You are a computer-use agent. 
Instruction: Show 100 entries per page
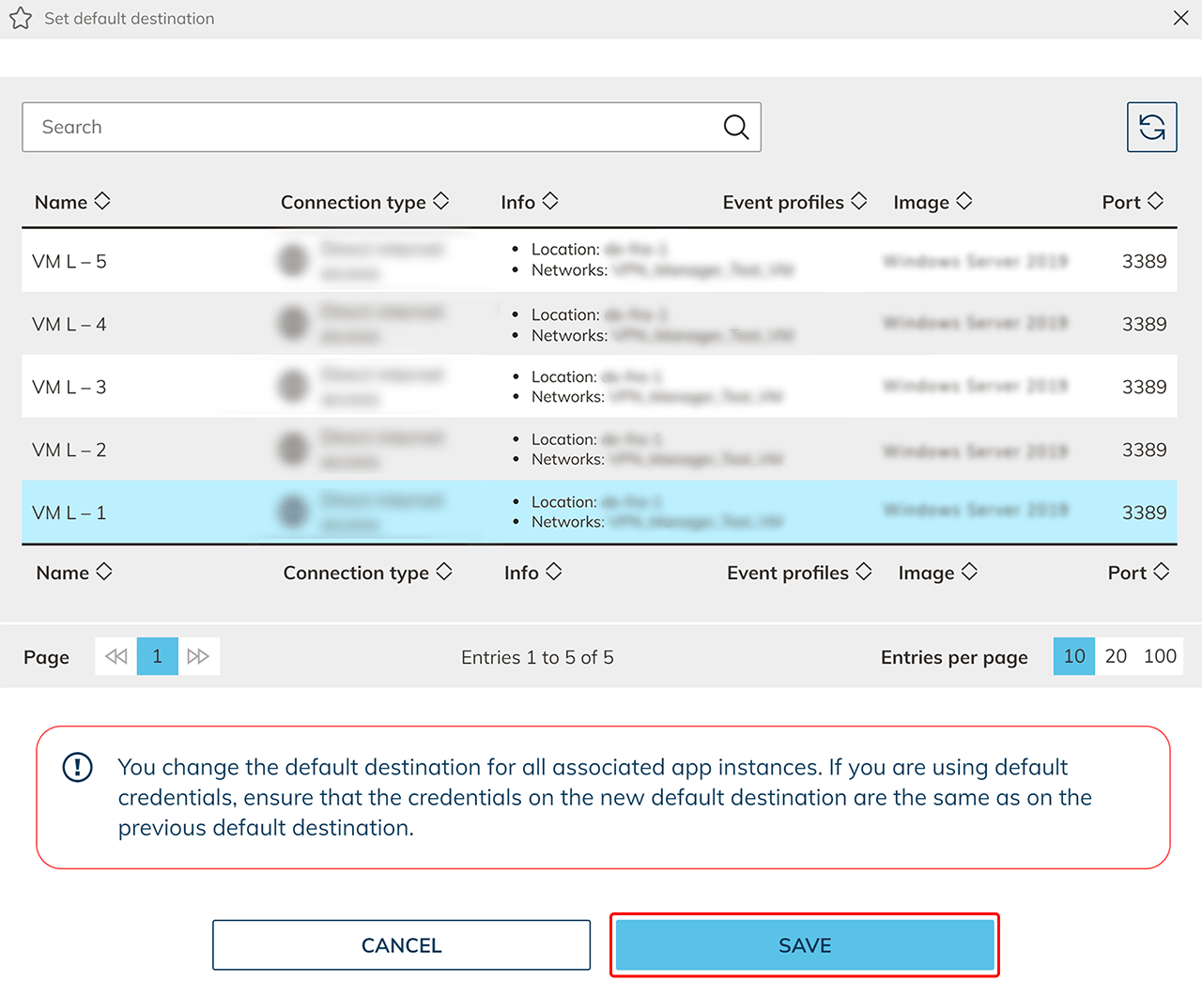[x=1160, y=656]
